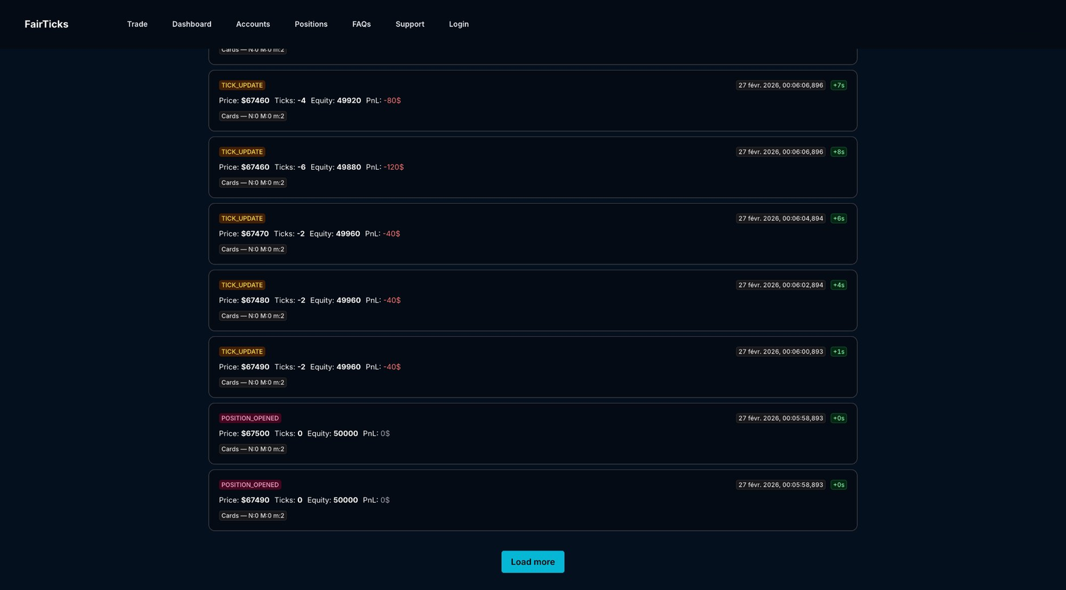Click the -80$ PnL value
Image resolution: width=1066 pixels, height=590 pixels.
coord(392,101)
